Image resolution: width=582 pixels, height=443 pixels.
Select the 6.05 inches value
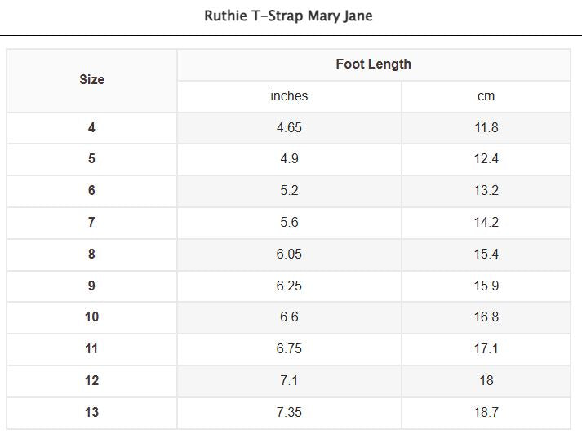tap(289, 255)
